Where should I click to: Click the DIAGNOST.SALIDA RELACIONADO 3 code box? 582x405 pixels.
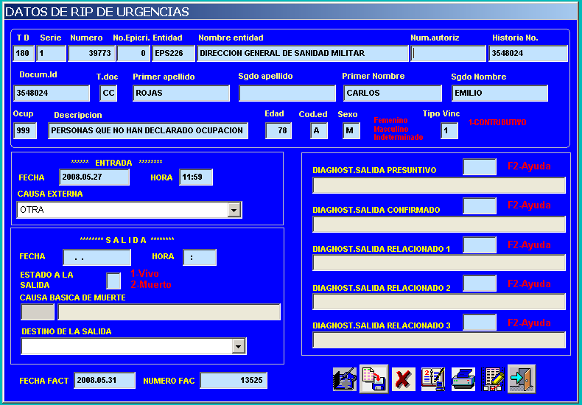[x=480, y=323]
